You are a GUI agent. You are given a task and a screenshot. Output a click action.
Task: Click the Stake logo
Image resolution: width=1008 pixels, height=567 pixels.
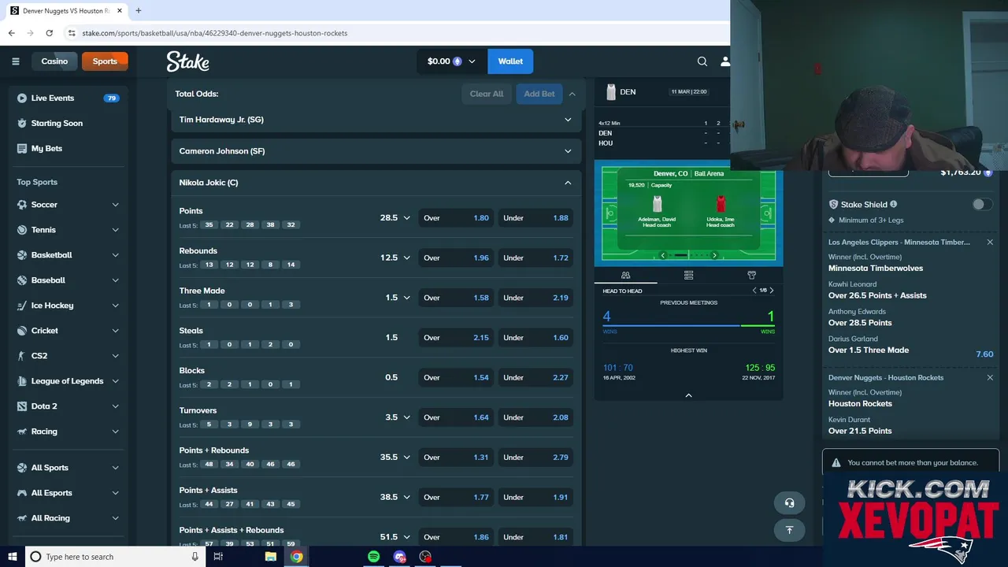187,61
